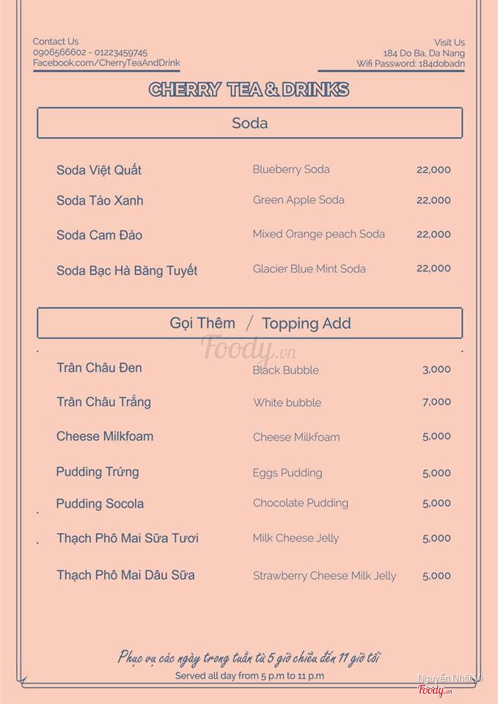Click the Cherry Tea & Drinks title
This screenshot has width=498, height=704.
pos(249,89)
